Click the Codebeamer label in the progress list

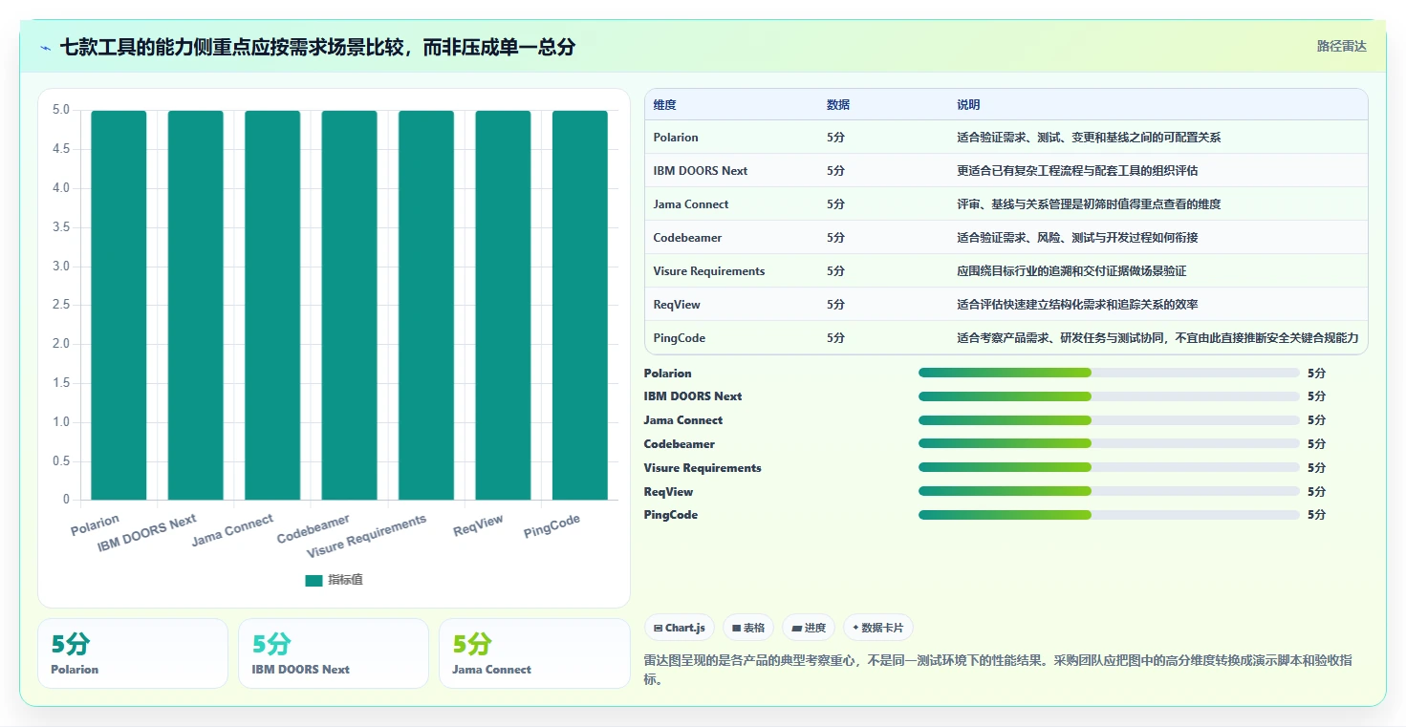pos(680,444)
